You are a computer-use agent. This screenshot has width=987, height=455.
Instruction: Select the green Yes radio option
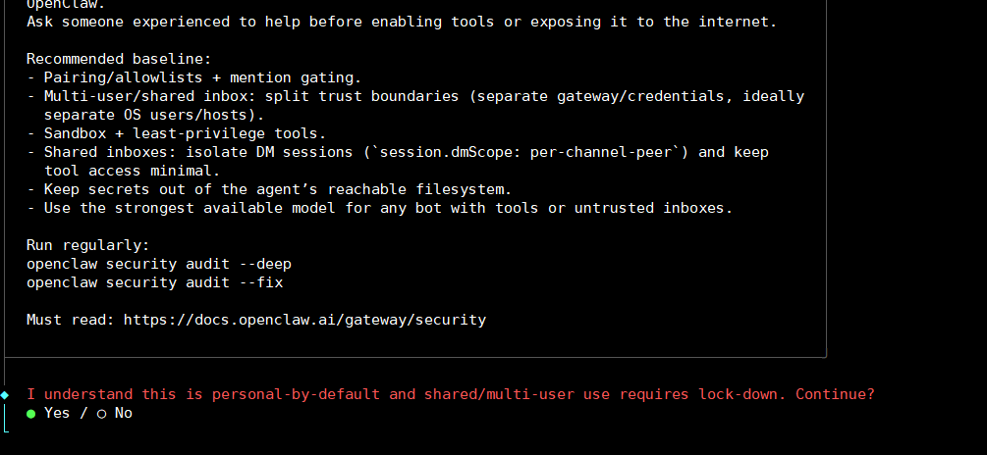tap(31, 414)
